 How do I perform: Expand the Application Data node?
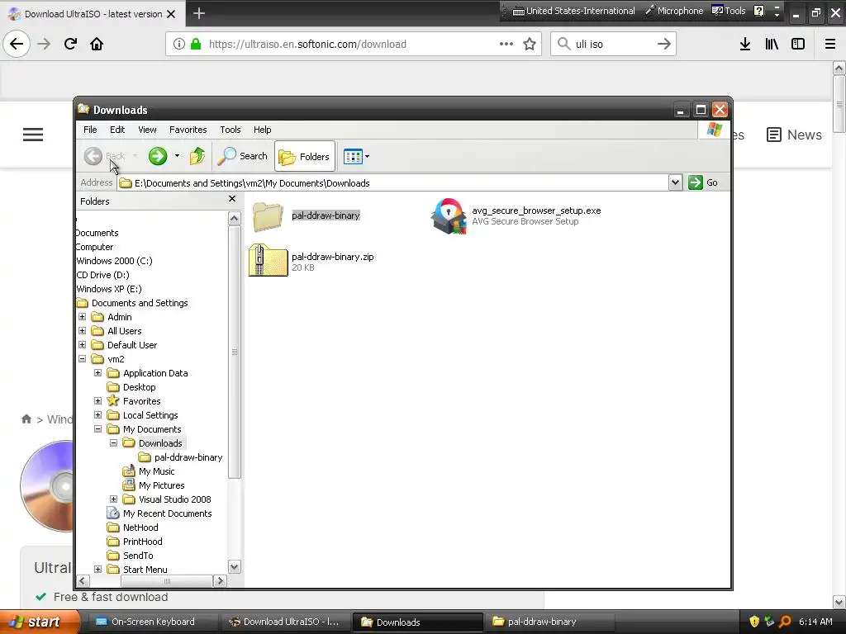pyautogui.click(x=97, y=373)
